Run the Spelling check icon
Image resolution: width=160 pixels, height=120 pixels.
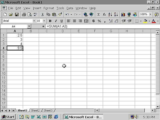click(35, 14)
